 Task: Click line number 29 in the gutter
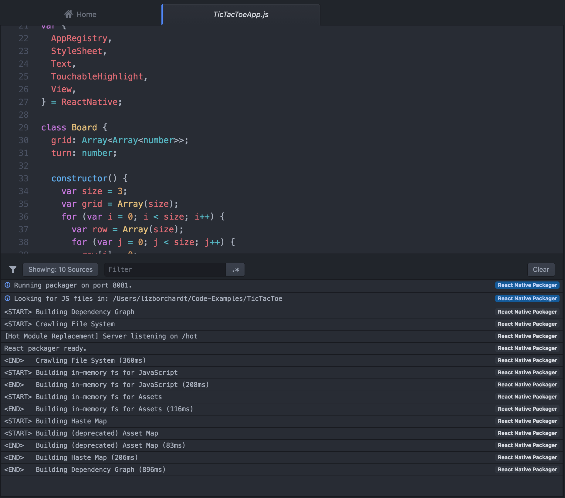(x=23, y=127)
